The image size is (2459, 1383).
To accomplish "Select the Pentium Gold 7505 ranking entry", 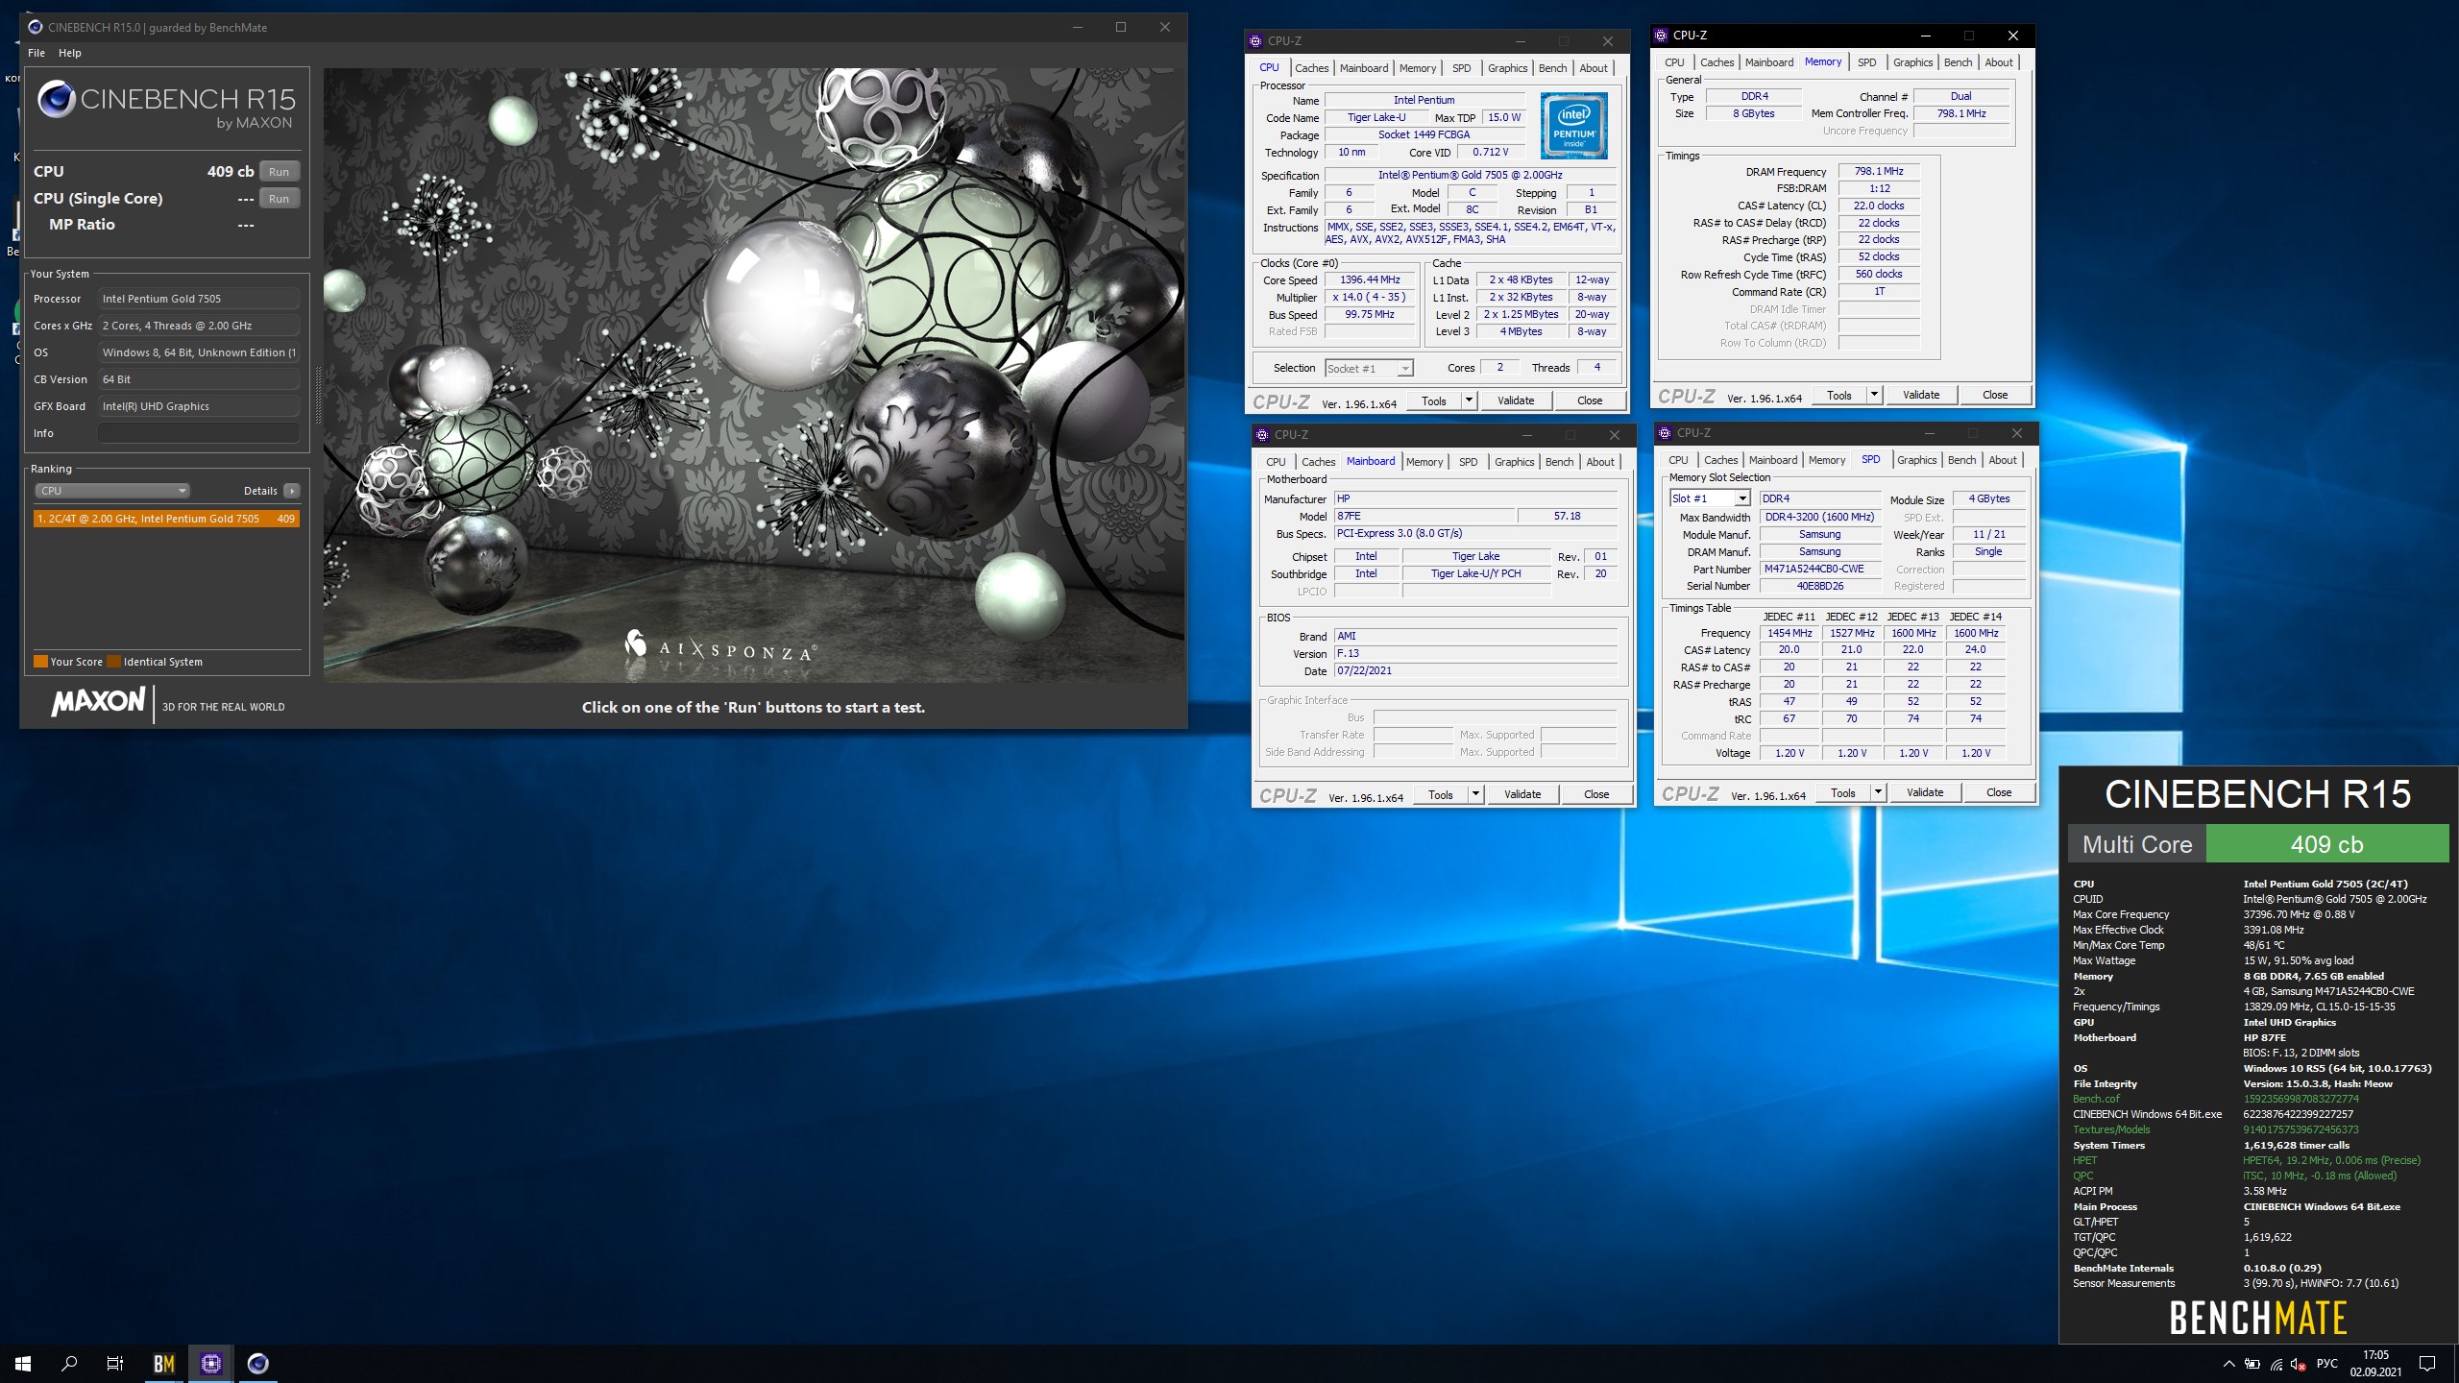I will 166,519.
